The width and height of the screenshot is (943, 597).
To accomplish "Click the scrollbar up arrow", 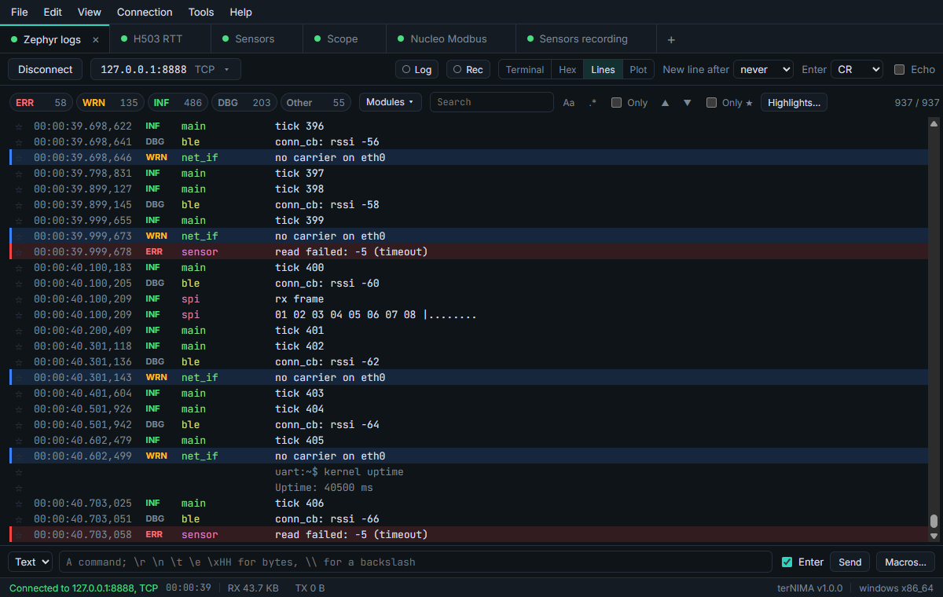I will [934, 123].
